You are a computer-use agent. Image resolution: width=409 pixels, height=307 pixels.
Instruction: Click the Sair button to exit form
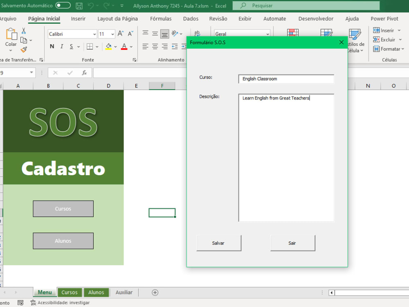coord(292,243)
